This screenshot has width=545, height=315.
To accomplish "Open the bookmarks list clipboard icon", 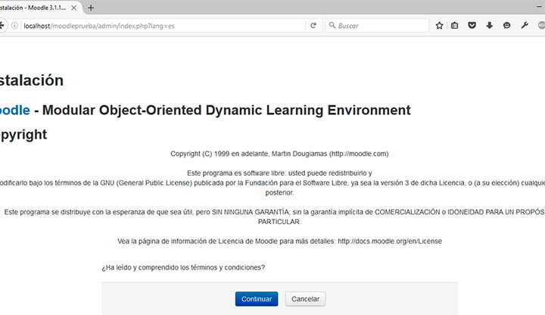I will (x=455, y=26).
